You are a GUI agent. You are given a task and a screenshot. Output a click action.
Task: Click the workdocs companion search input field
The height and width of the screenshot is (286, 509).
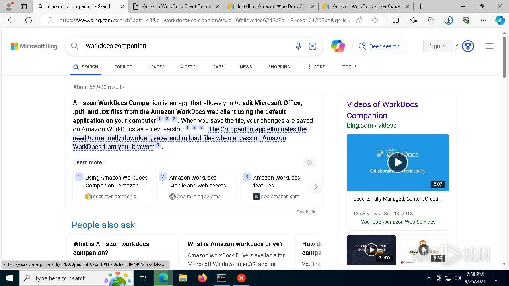coord(187,46)
